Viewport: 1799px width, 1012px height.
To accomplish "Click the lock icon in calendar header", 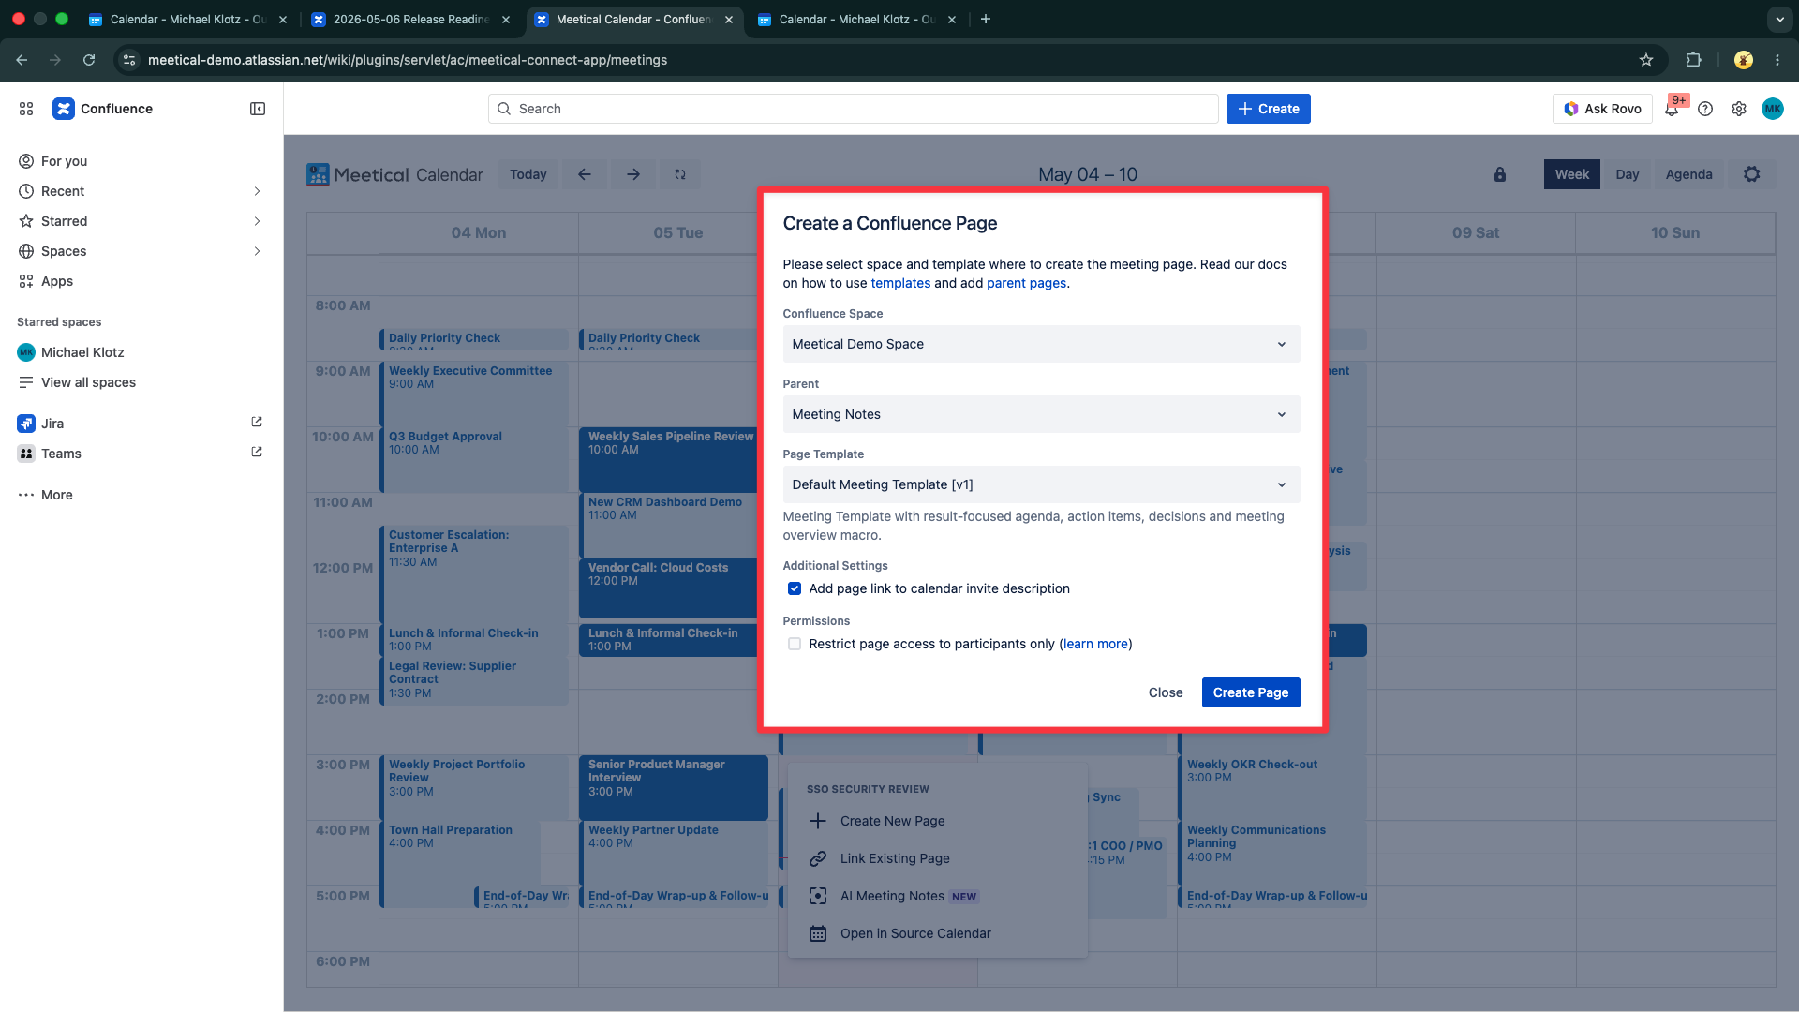I will (1500, 174).
